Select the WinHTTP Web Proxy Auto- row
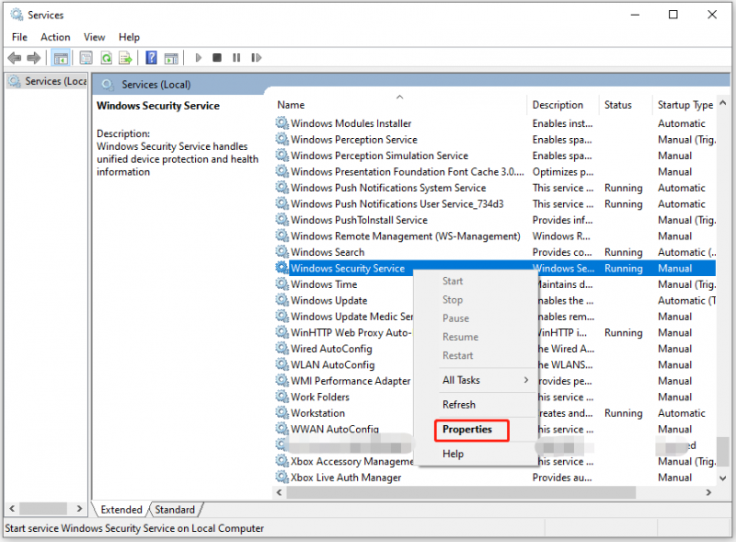Viewport: 736px width, 542px height. (x=344, y=332)
